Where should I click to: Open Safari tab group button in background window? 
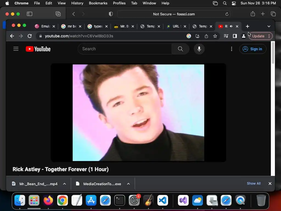[x=58, y=14]
